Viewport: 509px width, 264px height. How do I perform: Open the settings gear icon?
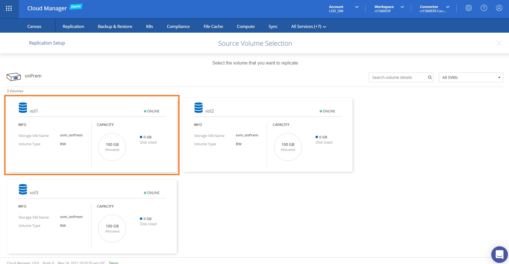[469, 8]
